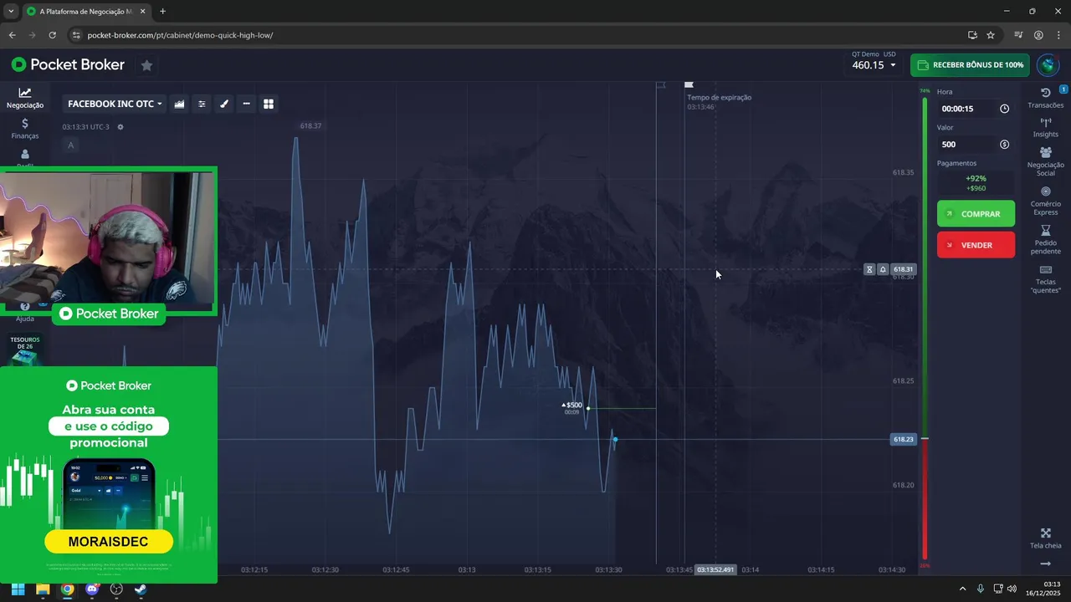Select the drawing brush tool
The image size is (1071, 602).
pos(224,104)
